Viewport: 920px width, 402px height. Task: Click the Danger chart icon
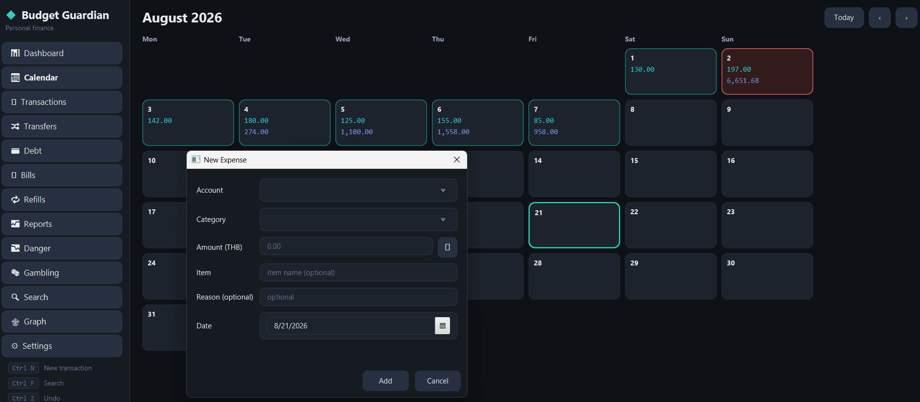[x=15, y=248]
